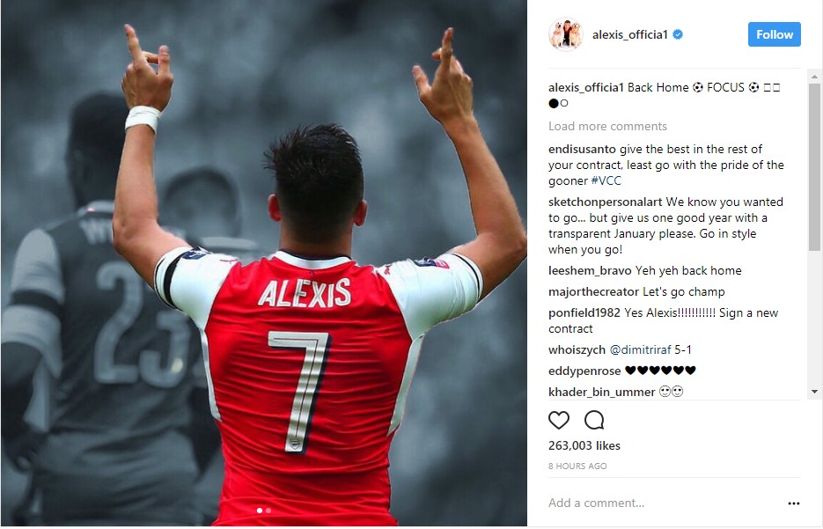
Task: Like the post with the heart icon
Action: [x=558, y=420]
